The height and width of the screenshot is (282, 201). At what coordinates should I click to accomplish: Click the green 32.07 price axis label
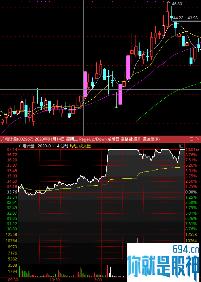click(12, 213)
